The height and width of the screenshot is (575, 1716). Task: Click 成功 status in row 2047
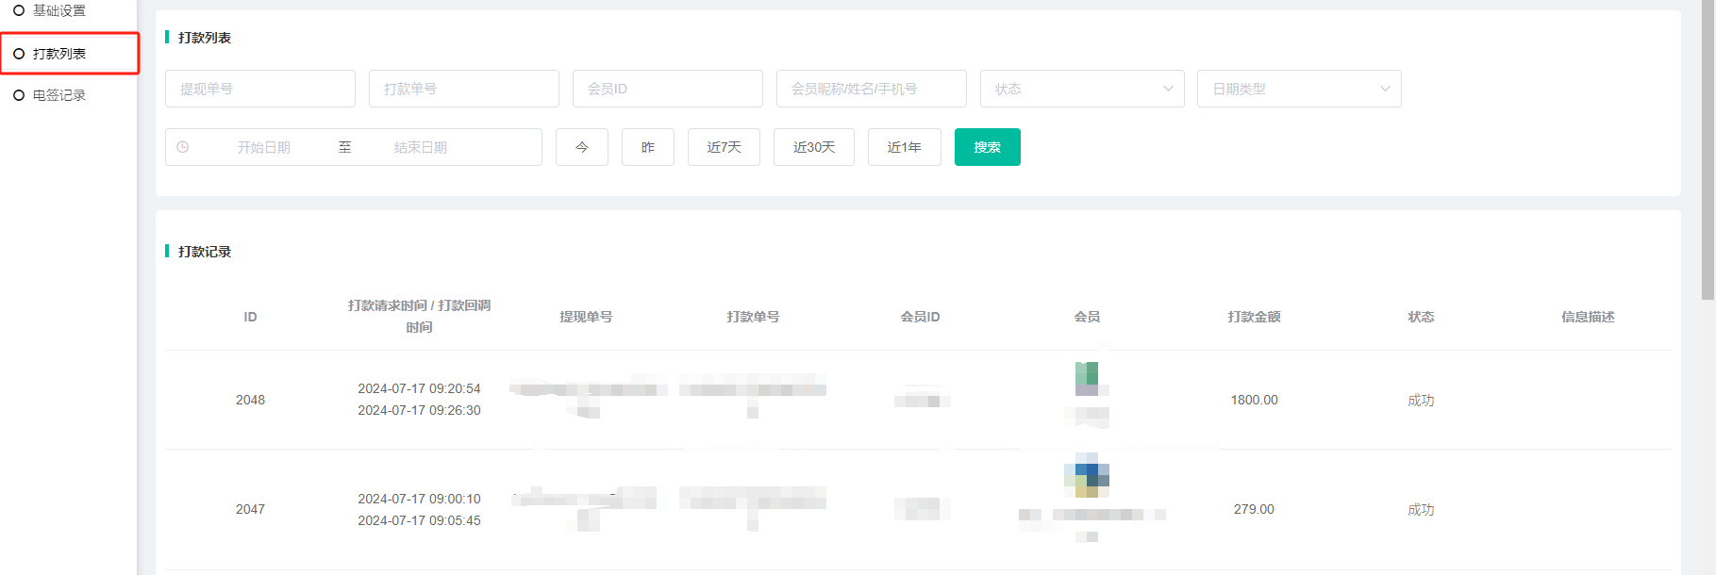(x=1421, y=509)
